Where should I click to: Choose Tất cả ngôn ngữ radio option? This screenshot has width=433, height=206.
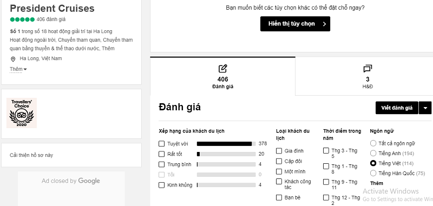(373, 143)
